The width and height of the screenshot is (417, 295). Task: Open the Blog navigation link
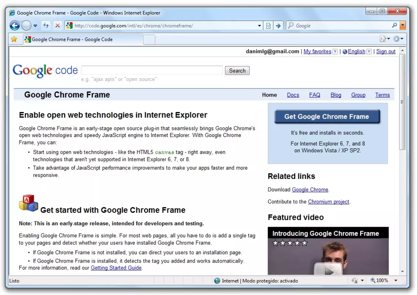[x=335, y=95]
